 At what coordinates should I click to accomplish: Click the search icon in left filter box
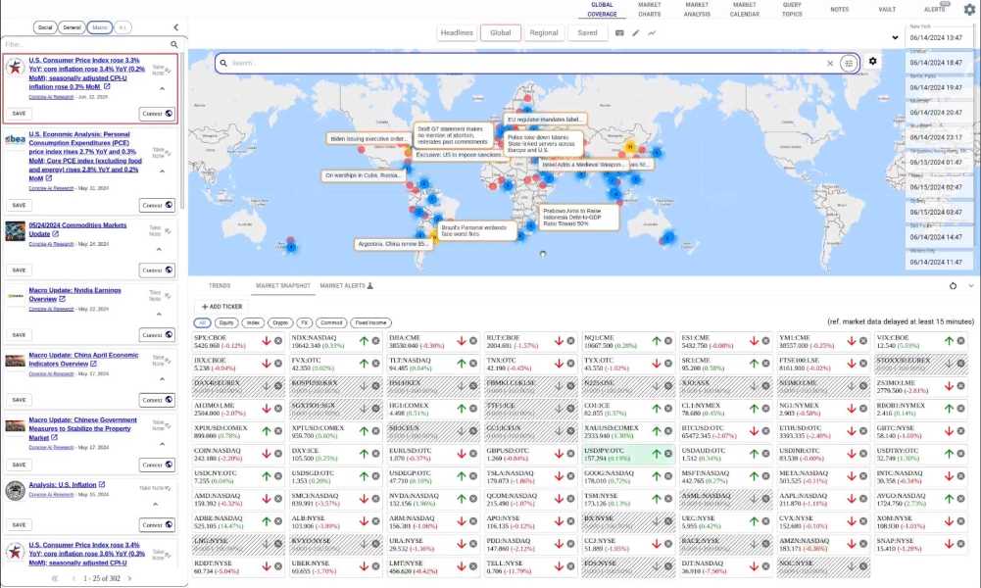click(174, 45)
